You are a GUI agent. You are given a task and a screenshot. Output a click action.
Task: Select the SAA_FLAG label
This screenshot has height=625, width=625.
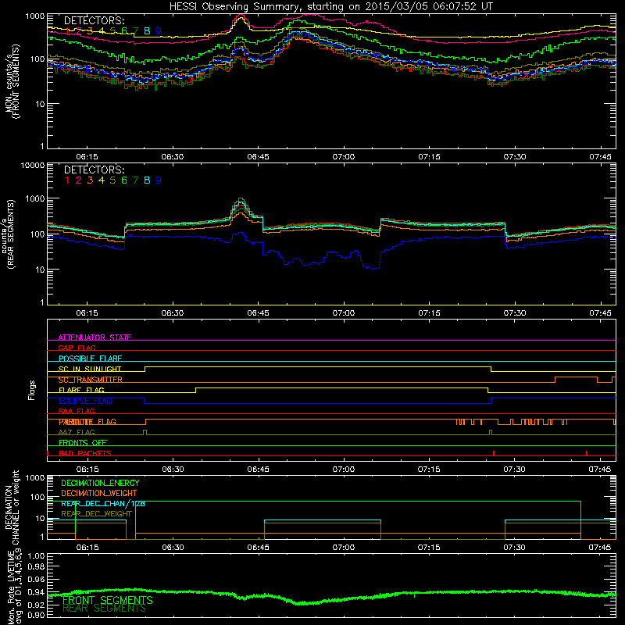(x=77, y=411)
